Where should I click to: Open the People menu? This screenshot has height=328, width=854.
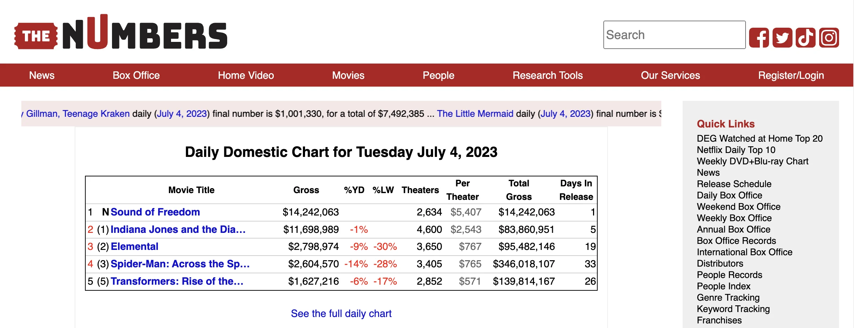(438, 75)
